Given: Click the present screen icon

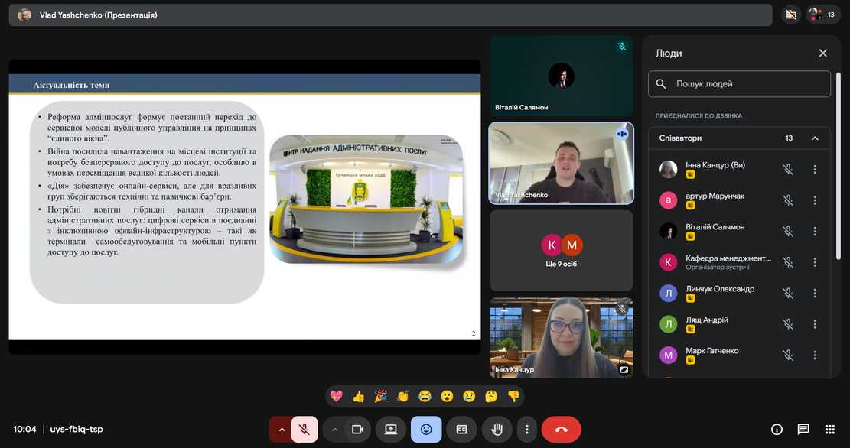Looking at the screenshot, I should 391,430.
